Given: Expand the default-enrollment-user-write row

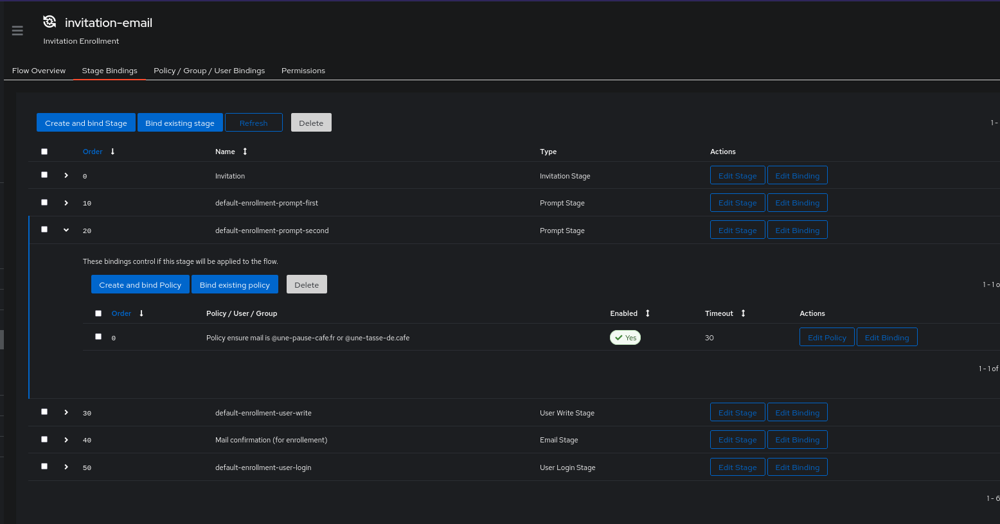Looking at the screenshot, I should click(66, 412).
